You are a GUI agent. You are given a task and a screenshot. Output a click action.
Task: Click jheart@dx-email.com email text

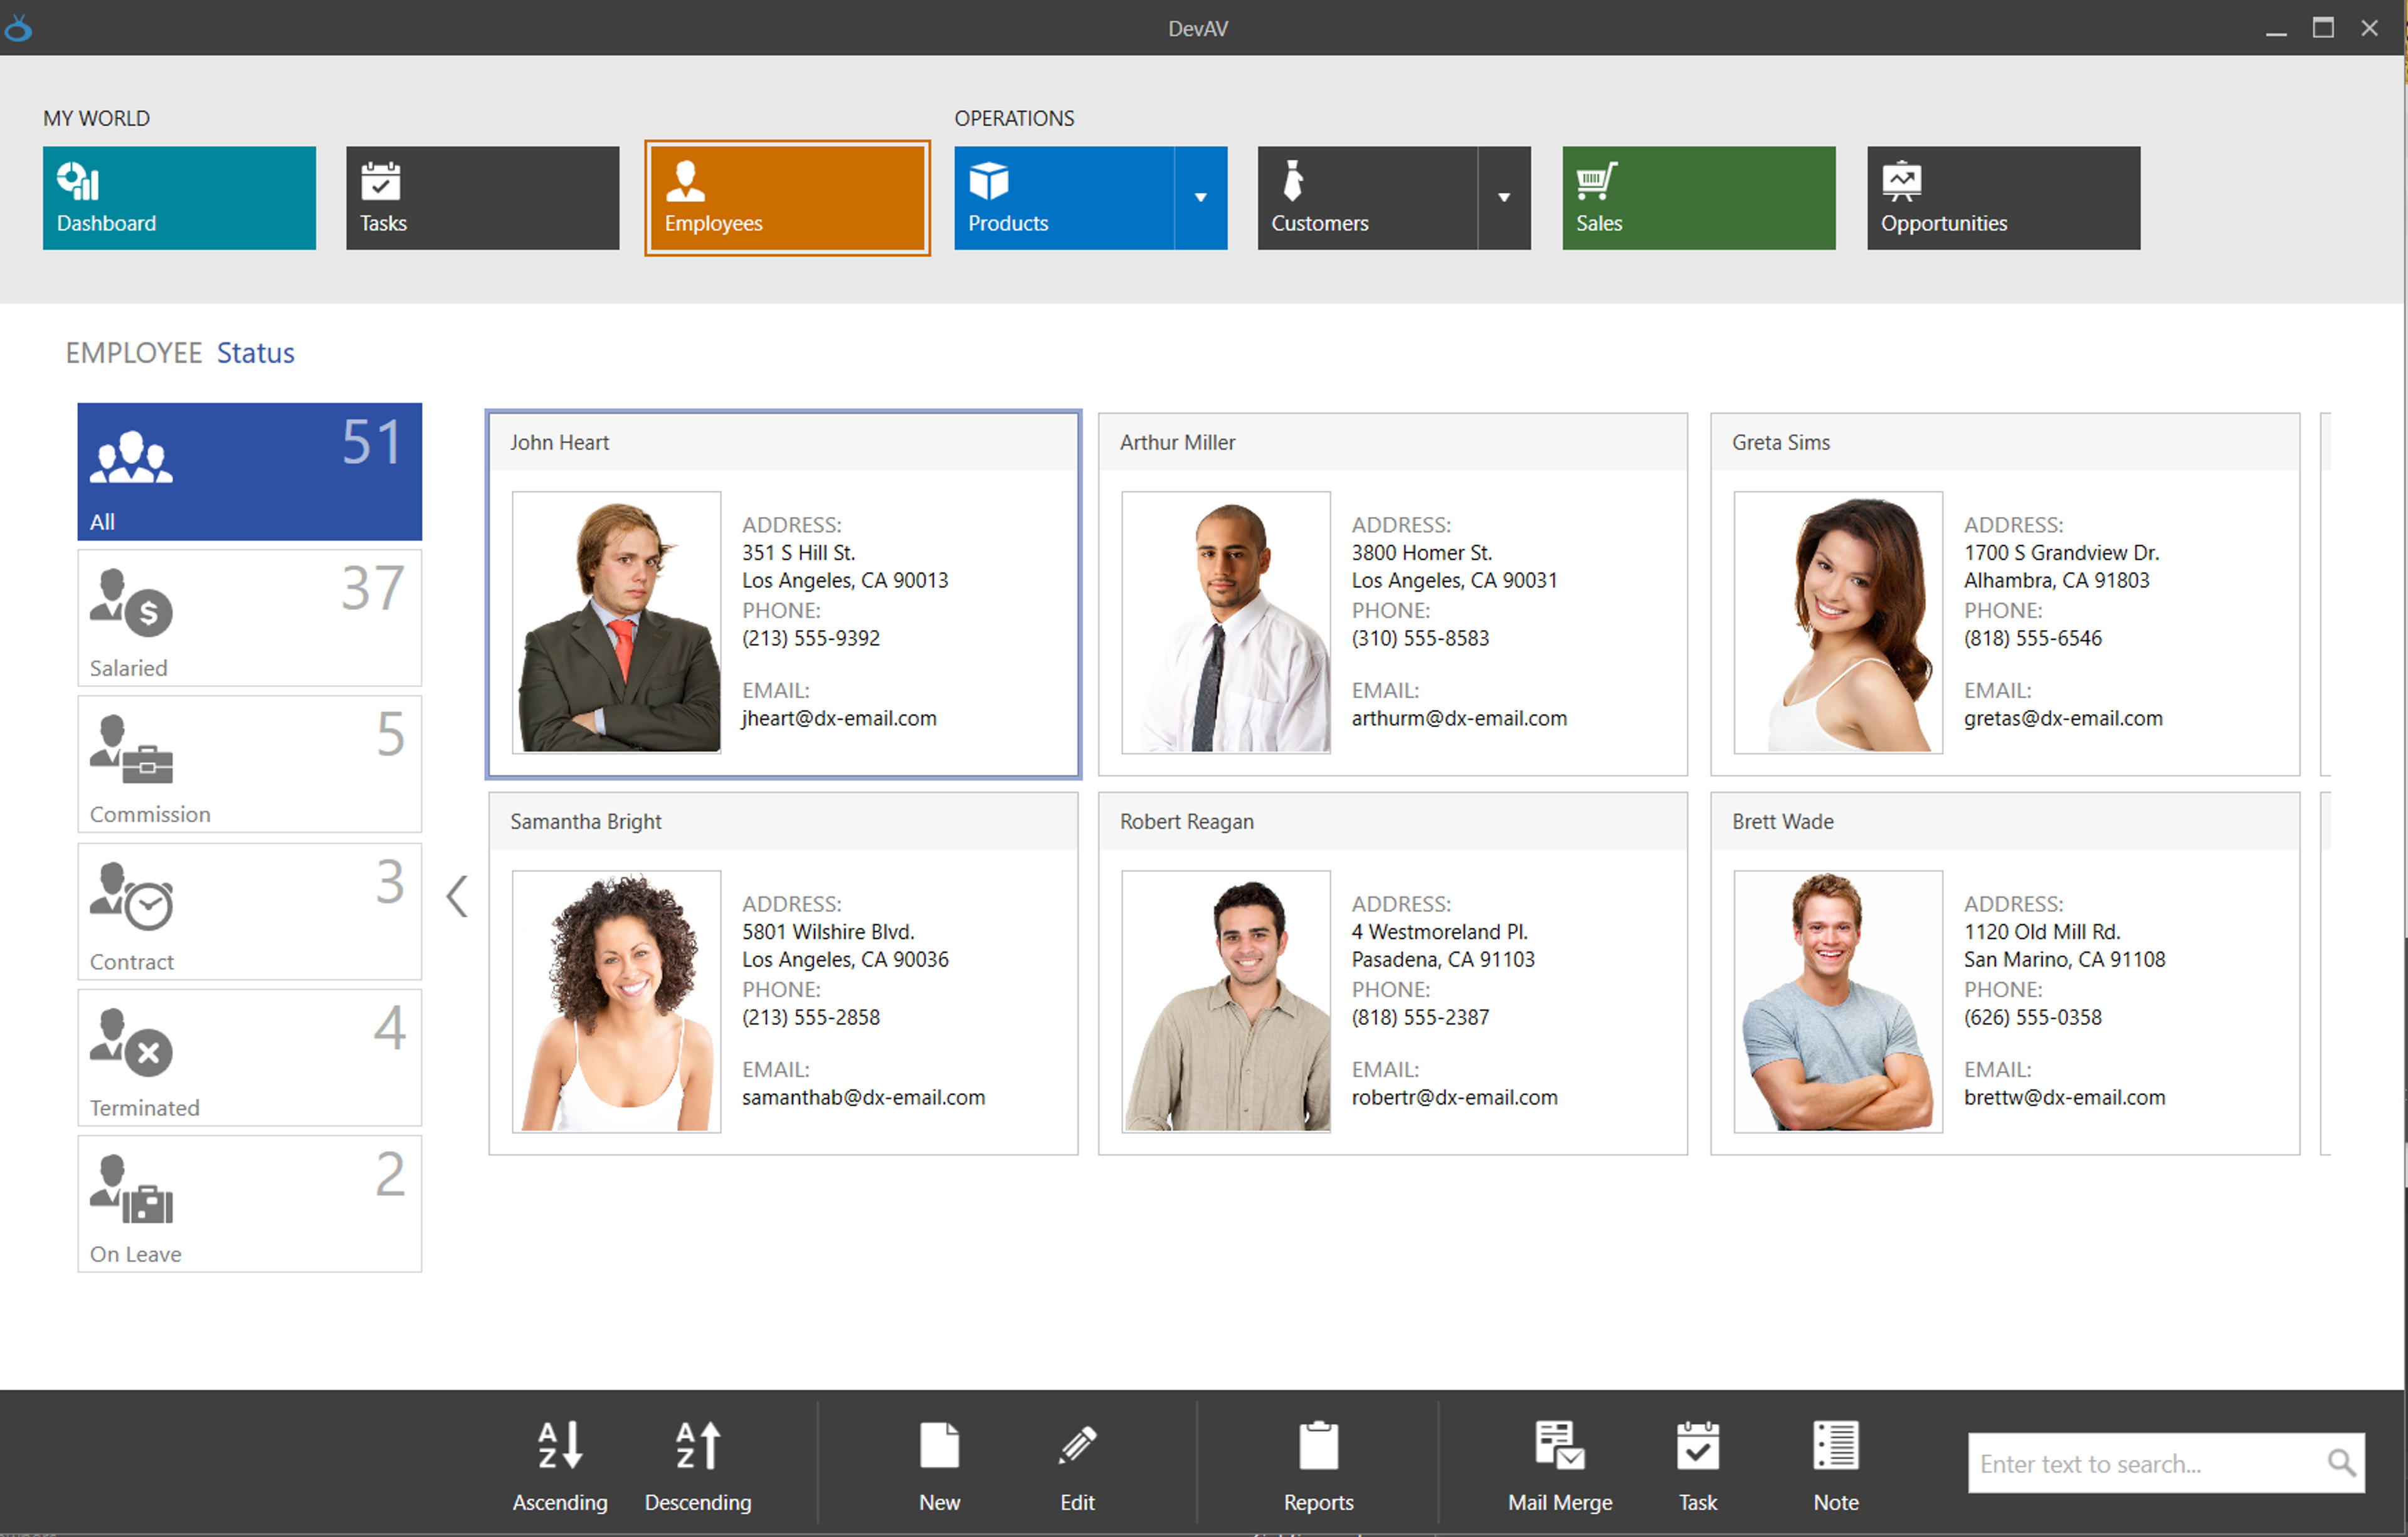pyautogui.click(x=840, y=718)
